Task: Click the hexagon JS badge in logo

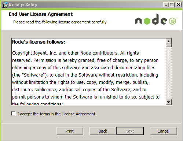Action: coord(172,21)
